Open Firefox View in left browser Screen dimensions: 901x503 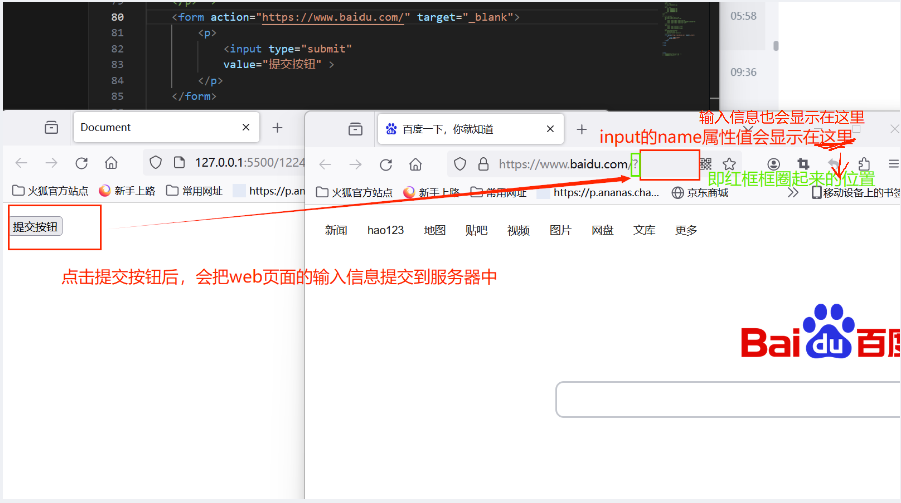click(x=51, y=128)
